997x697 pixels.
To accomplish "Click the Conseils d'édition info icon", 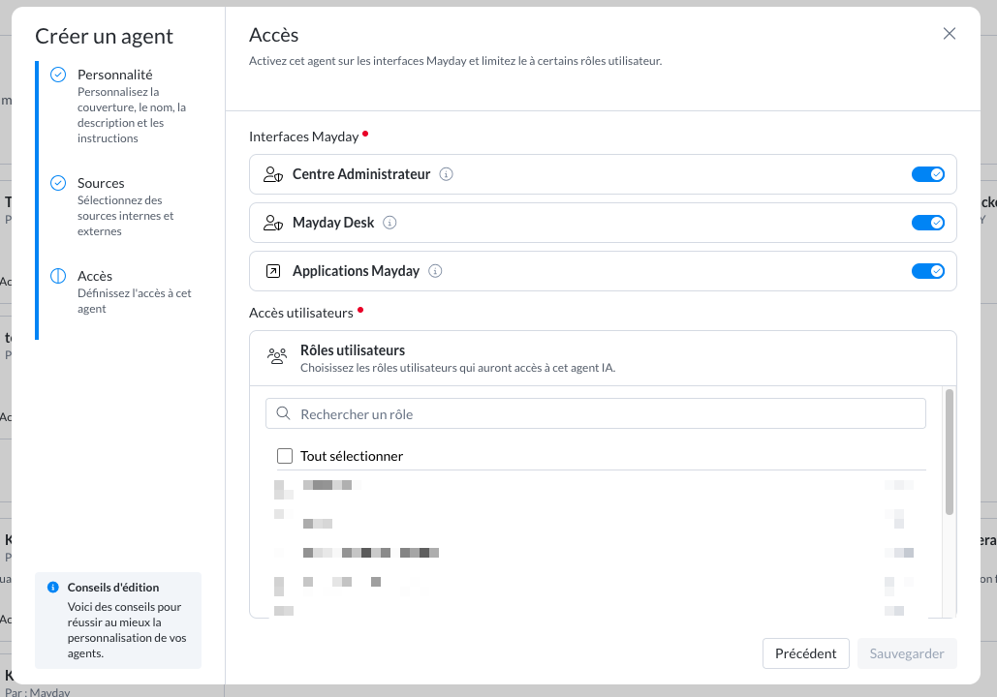I will [x=53, y=588].
